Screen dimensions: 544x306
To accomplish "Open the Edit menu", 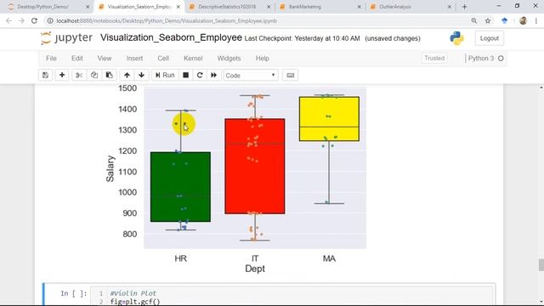I will pos(77,59).
